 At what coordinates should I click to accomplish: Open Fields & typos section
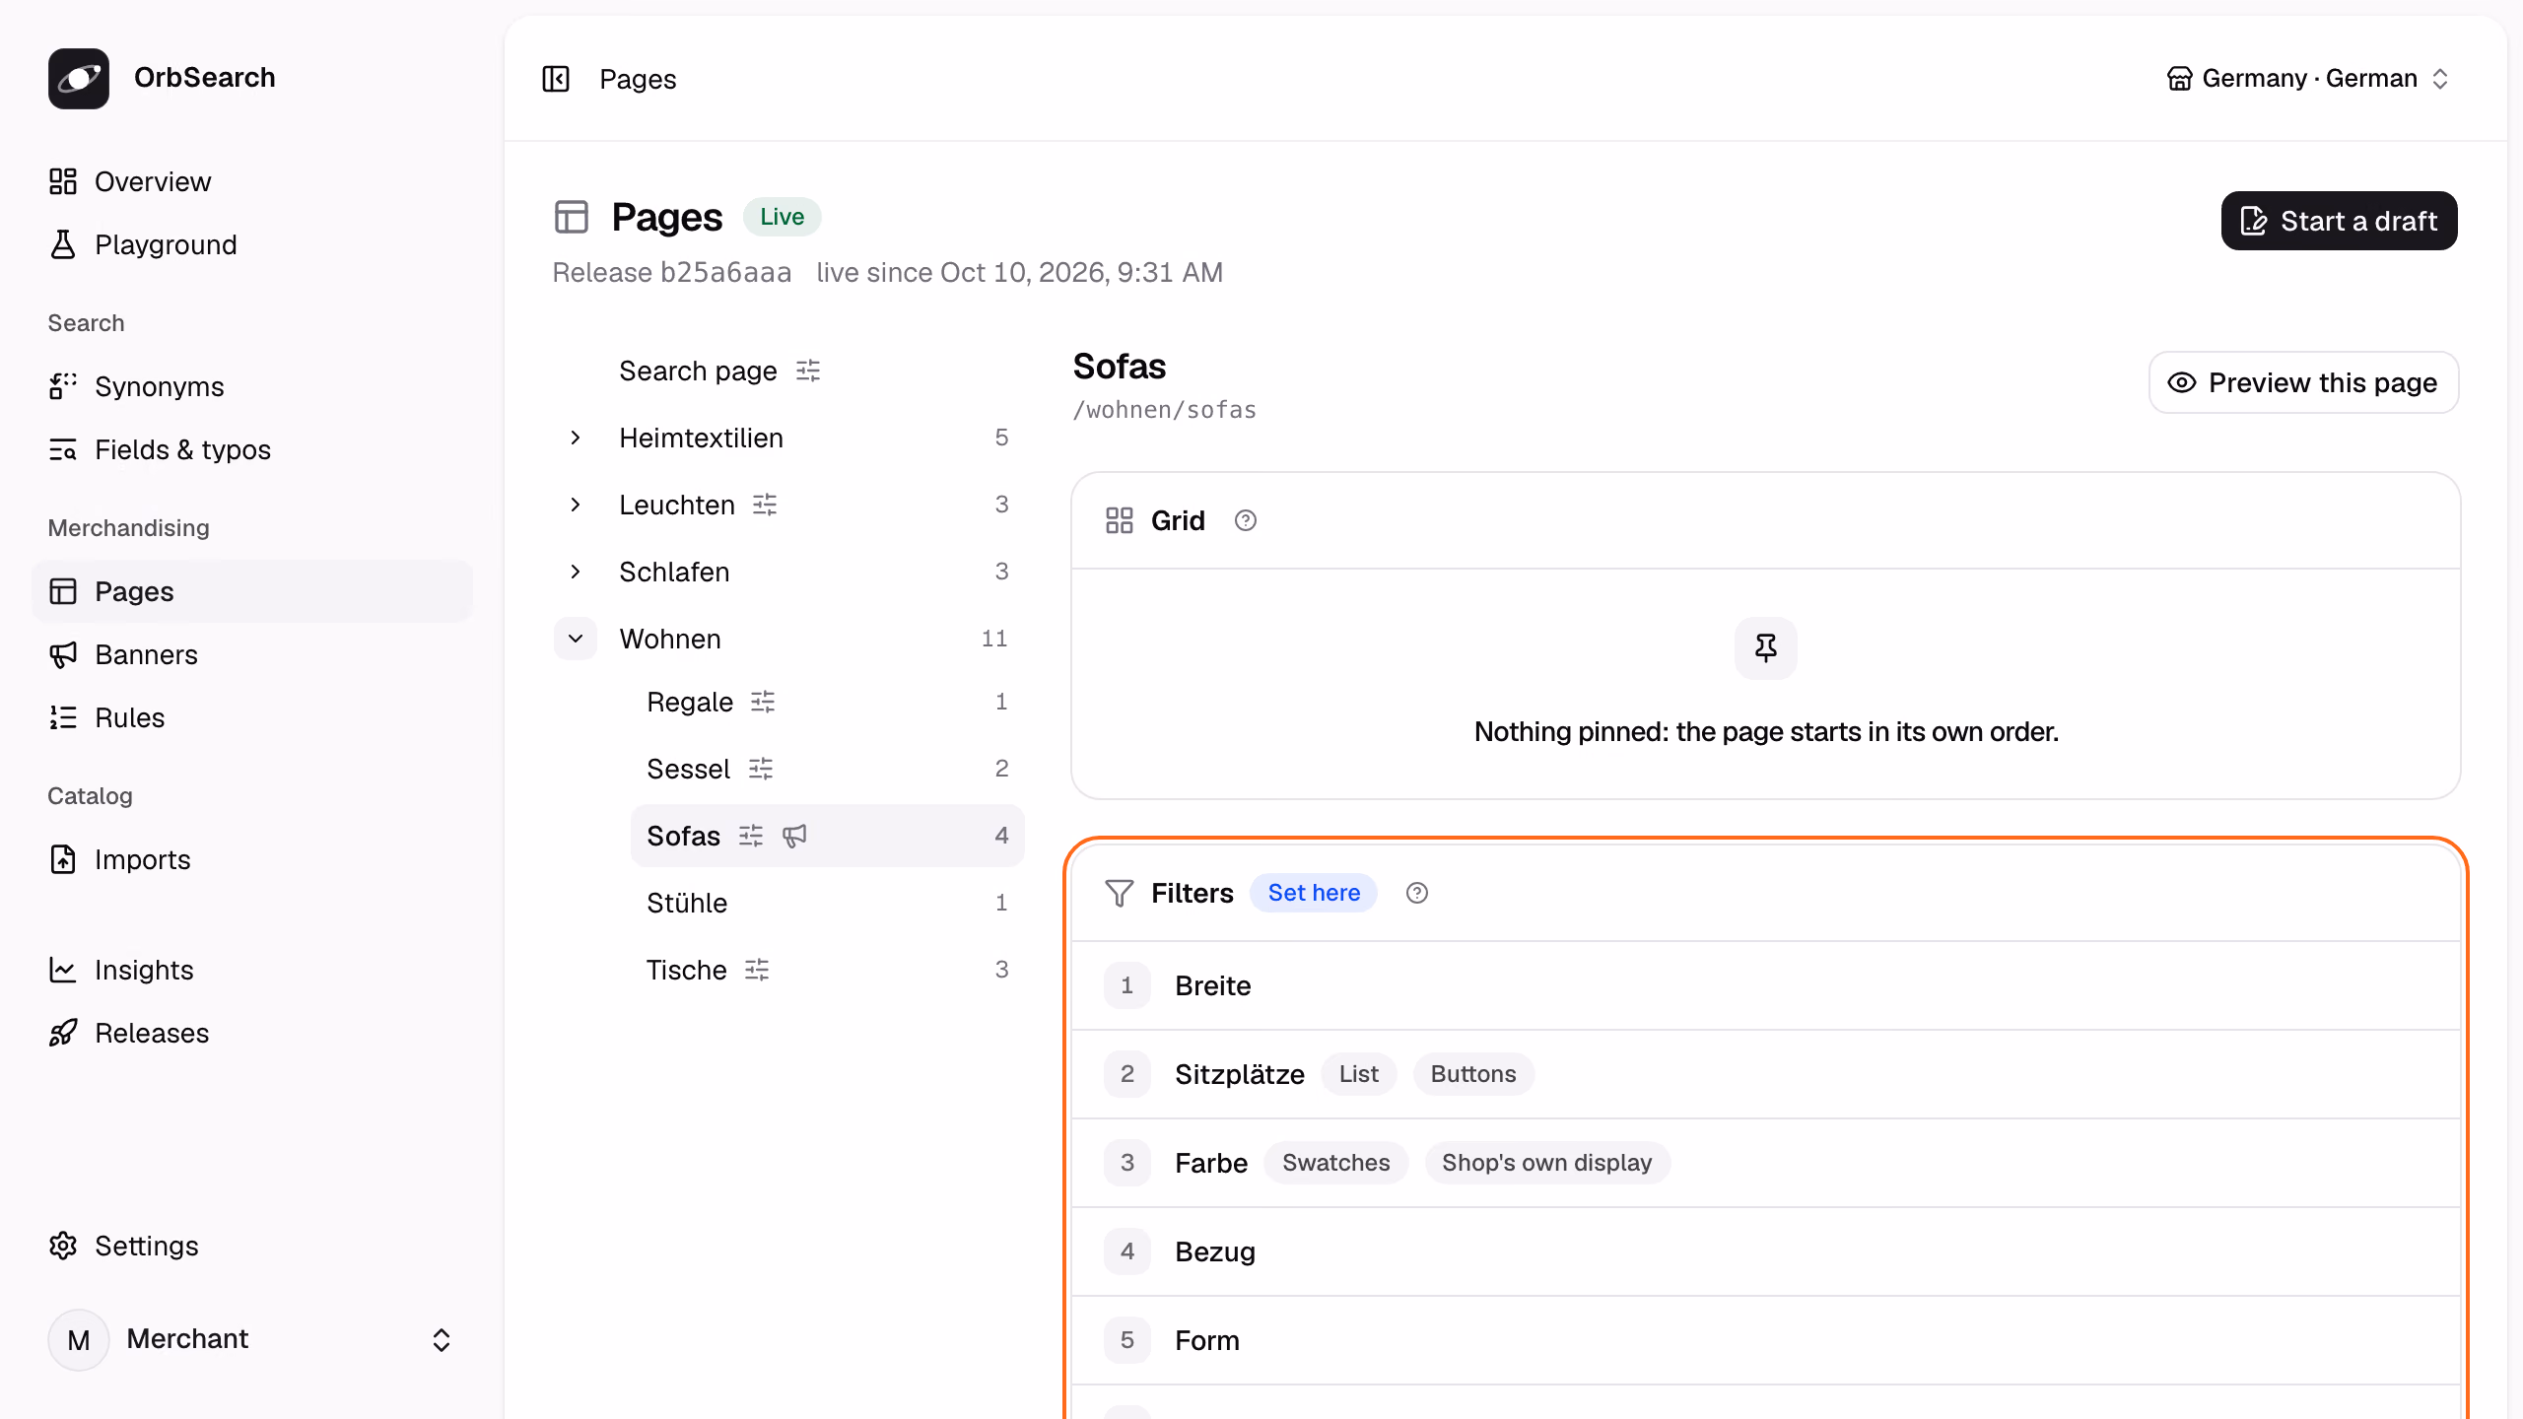point(252,449)
